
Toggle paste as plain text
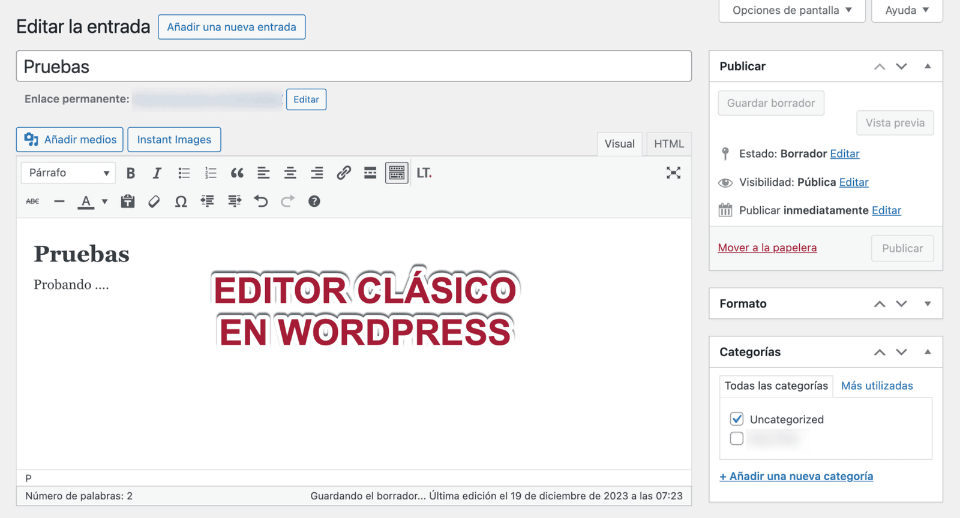[x=127, y=201]
